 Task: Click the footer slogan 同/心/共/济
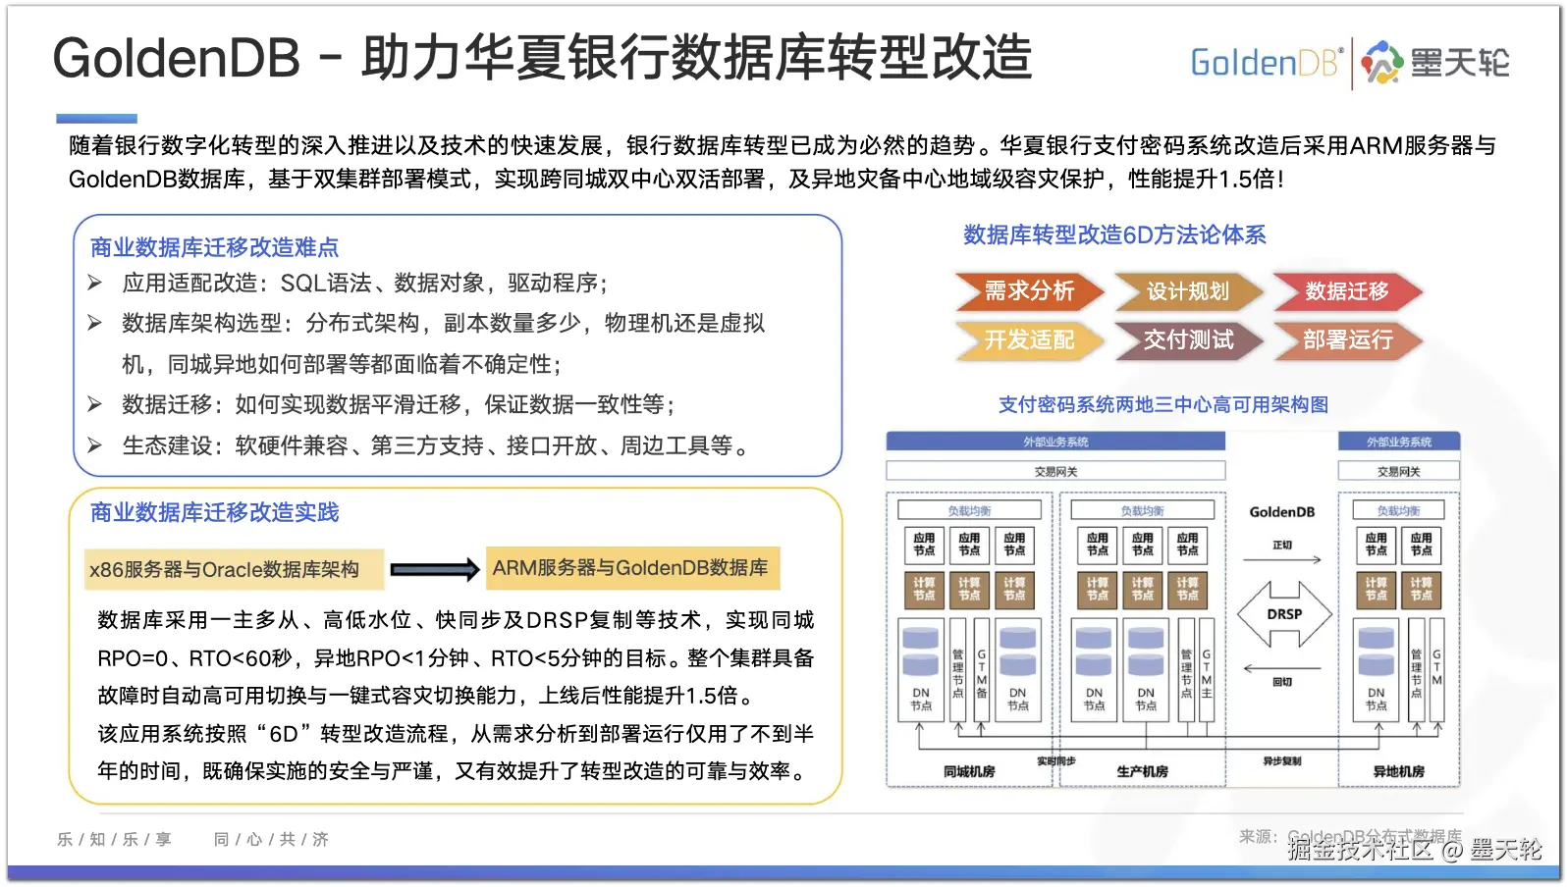271,840
